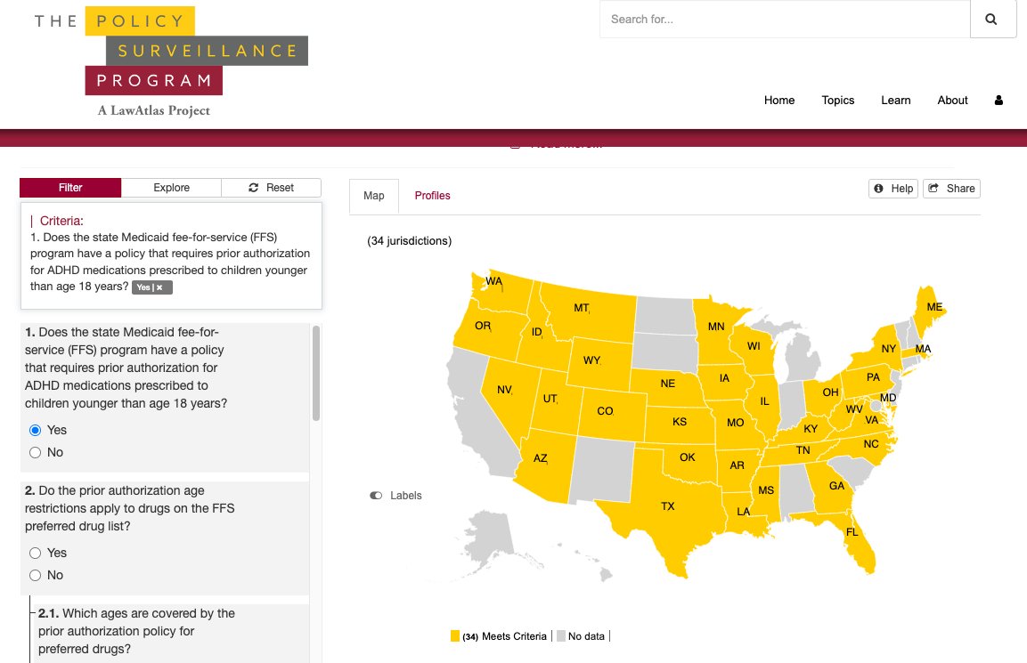Open the Learn menu item
This screenshot has height=663, width=1027.
[x=895, y=101]
